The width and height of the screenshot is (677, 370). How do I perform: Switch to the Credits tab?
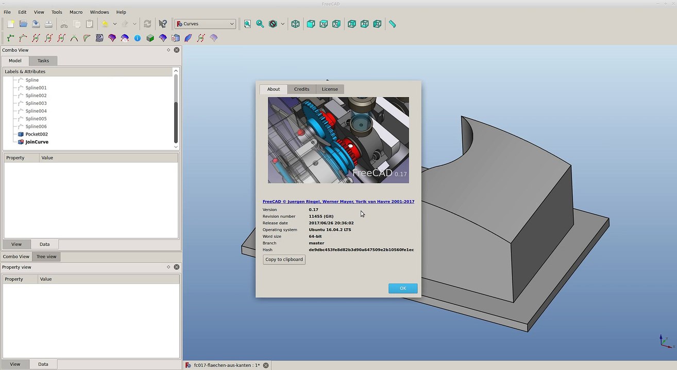tap(302, 89)
